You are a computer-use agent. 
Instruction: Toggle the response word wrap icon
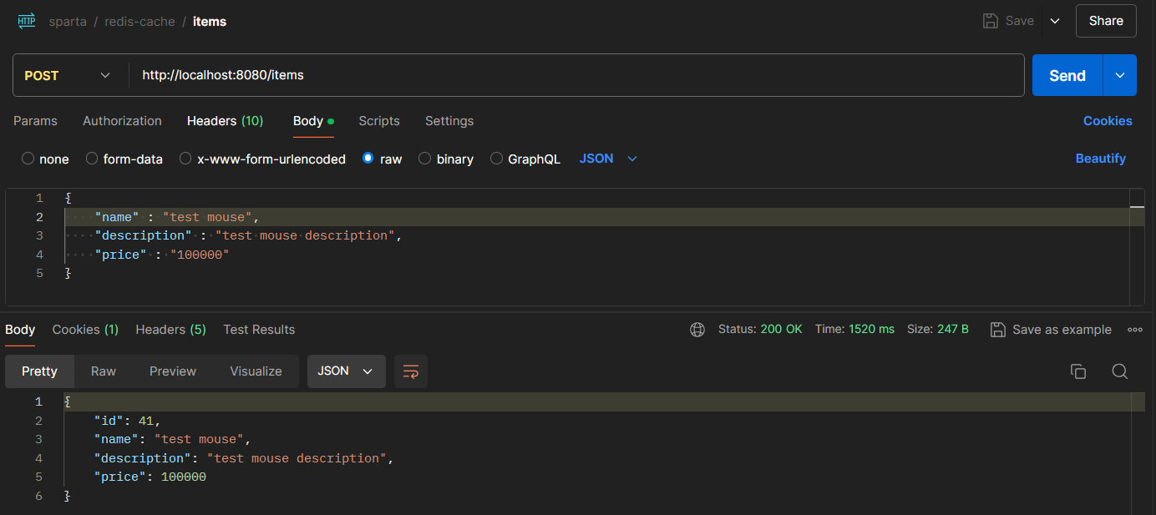[x=411, y=371]
